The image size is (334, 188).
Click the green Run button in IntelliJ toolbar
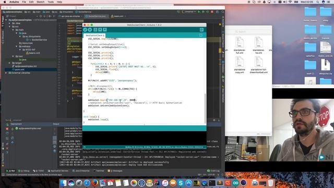(199, 11)
